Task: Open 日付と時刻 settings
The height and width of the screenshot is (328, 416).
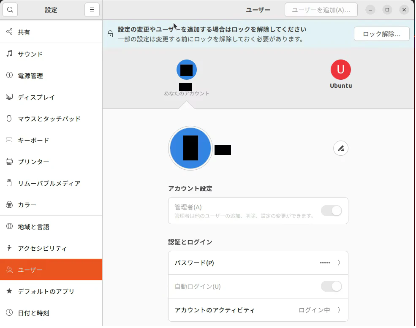Action: click(51, 313)
